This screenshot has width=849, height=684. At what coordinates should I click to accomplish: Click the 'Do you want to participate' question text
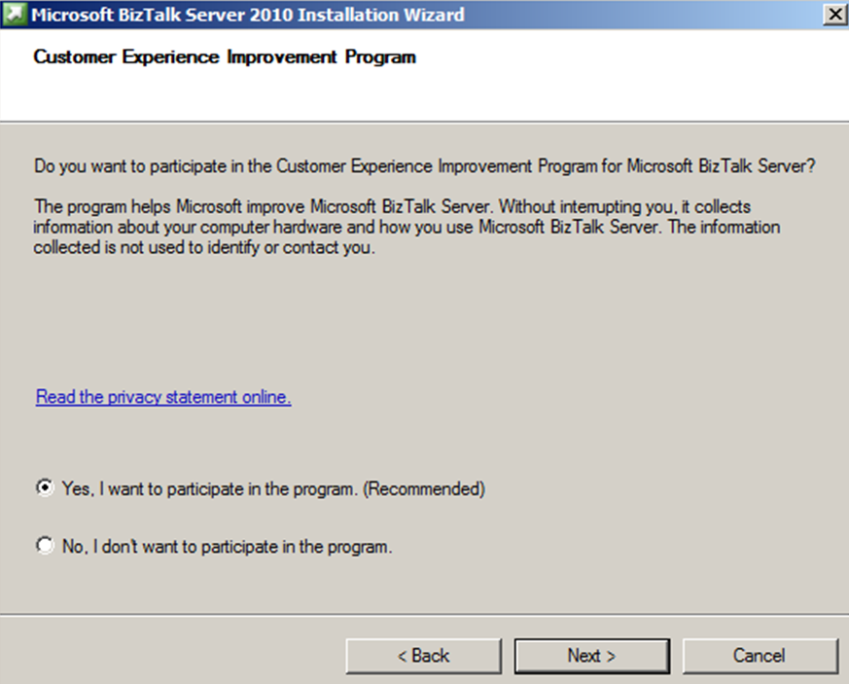(x=423, y=166)
